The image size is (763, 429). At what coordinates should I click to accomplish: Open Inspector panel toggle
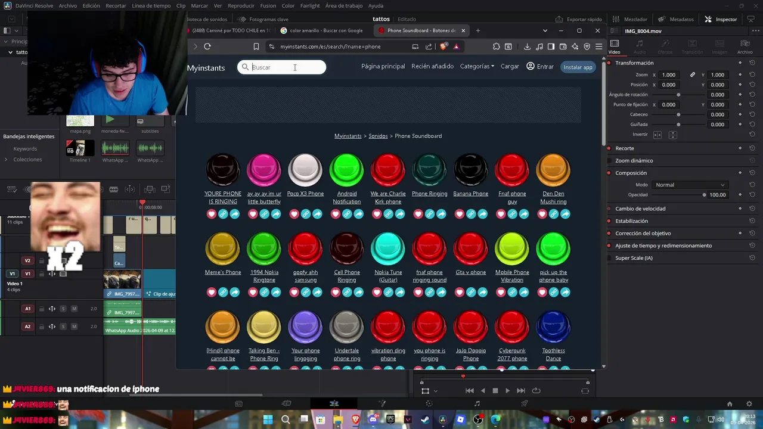point(721,19)
